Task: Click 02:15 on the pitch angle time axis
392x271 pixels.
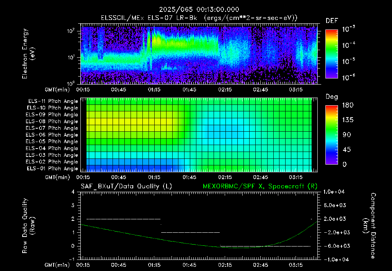Action: tap(225, 177)
